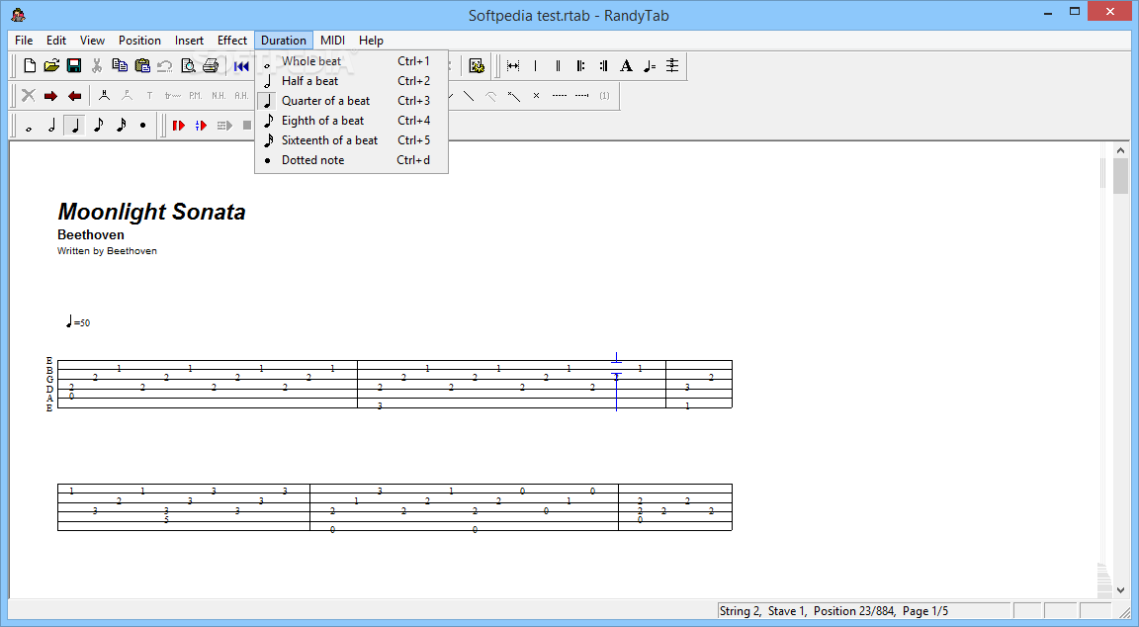Click the scroll up arrow
This screenshot has width=1139, height=627.
point(1121,149)
